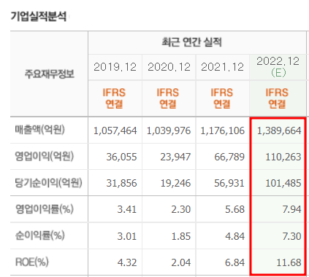Viewport: 309px width, 277px height.
Task: Click net margin 4.84
Action: 234,236
